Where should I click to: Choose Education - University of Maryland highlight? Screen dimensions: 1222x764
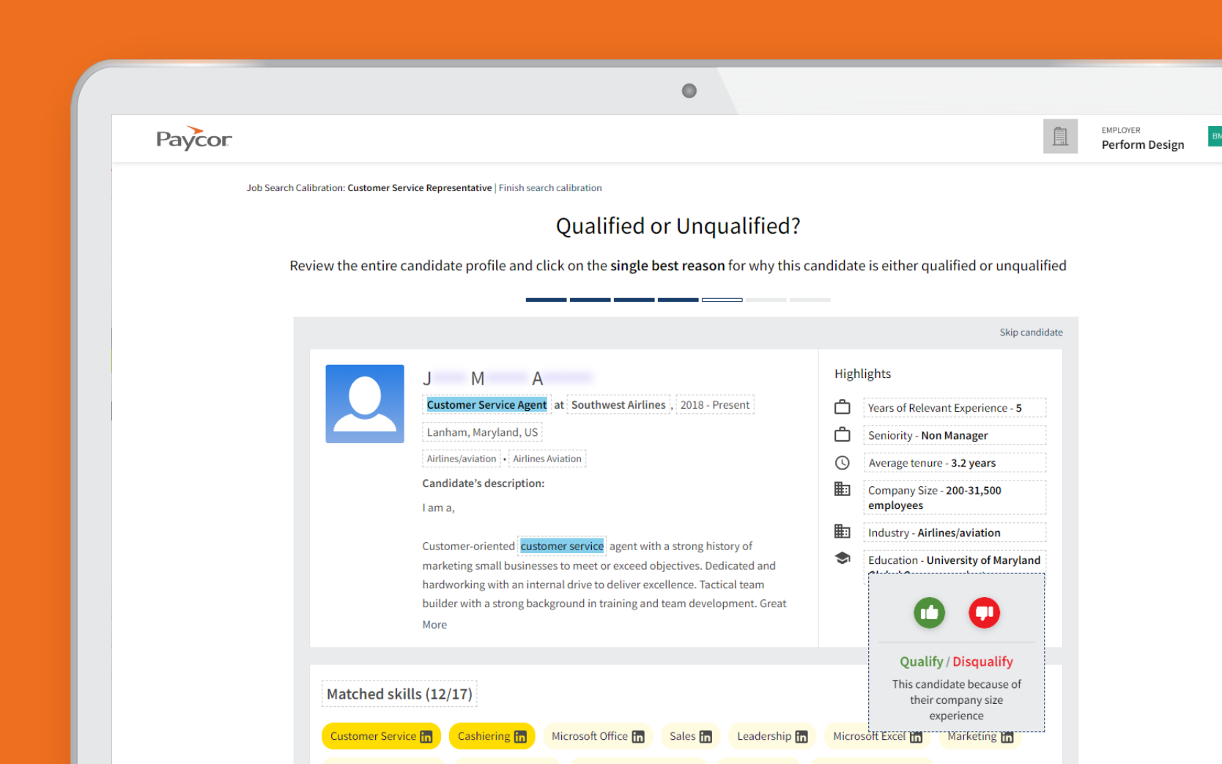[x=955, y=561]
